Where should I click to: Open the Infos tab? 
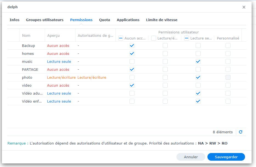15,20
